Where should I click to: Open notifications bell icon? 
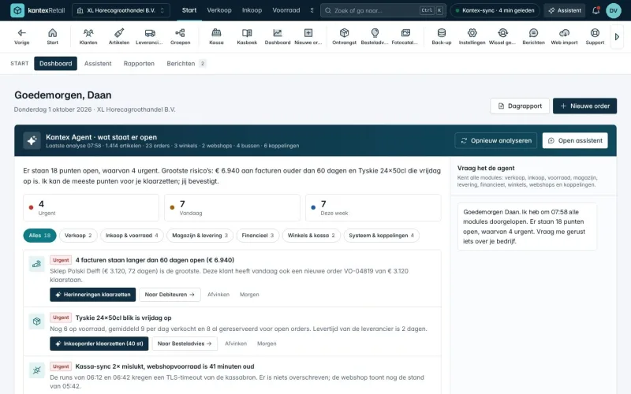pos(596,10)
